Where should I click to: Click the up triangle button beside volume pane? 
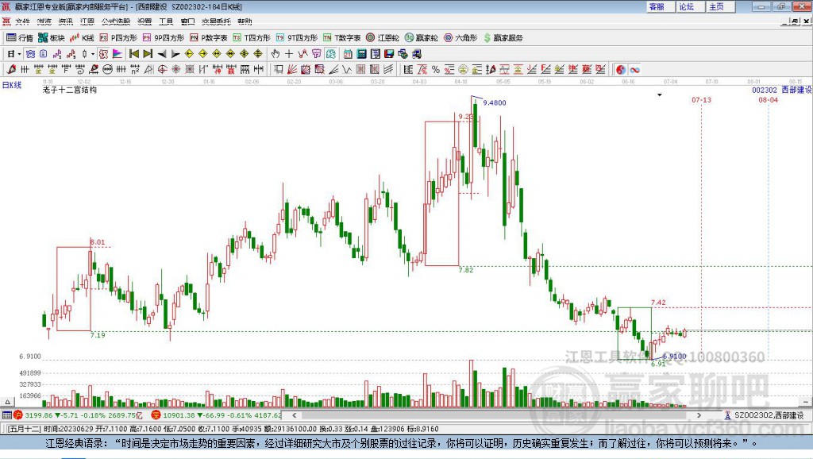(7, 402)
